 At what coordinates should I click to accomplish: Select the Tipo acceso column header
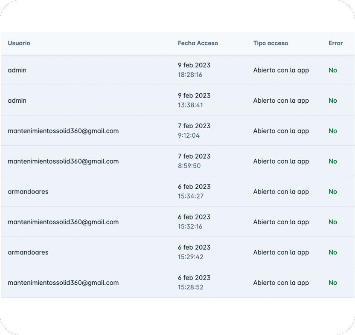click(x=271, y=43)
